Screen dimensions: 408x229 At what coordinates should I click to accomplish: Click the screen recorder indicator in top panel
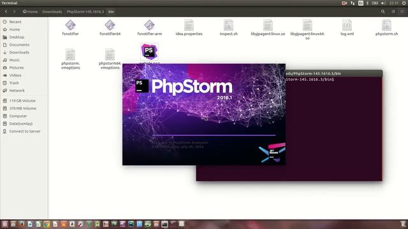[x=344, y=3]
